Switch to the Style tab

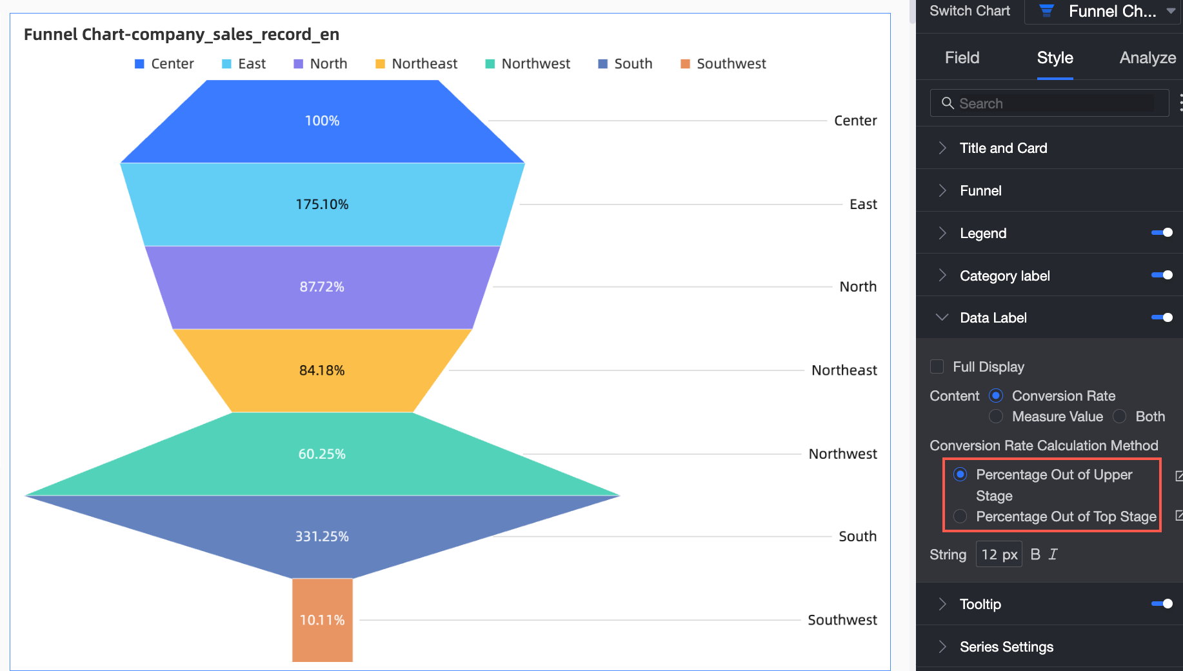(x=1055, y=57)
